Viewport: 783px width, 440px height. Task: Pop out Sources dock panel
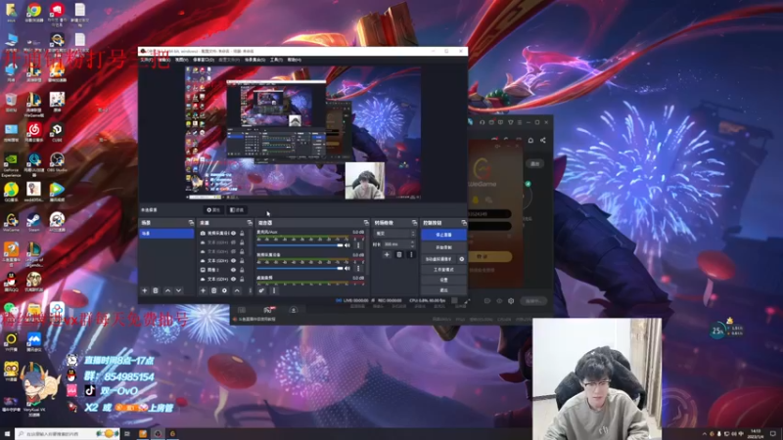coord(250,223)
